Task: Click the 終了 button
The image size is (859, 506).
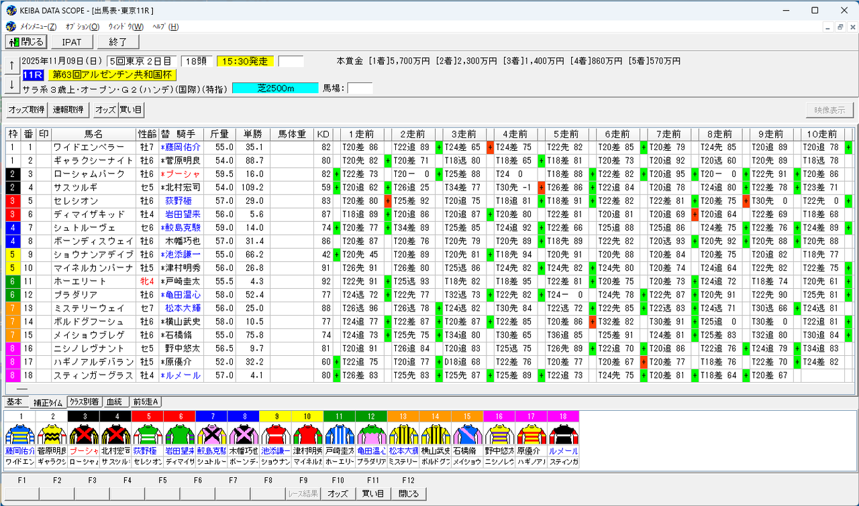Action: click(x=118, y=42)
